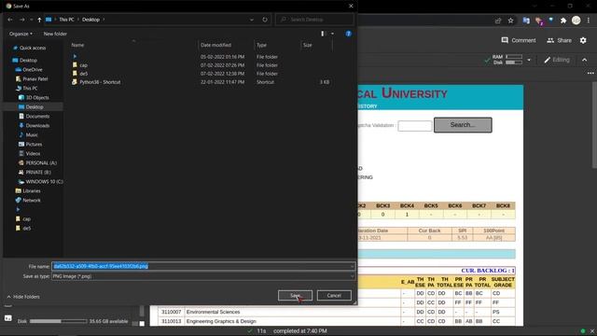
Task: Open WINDOWS 10 (C:) drive
Action: pos(44,182)
